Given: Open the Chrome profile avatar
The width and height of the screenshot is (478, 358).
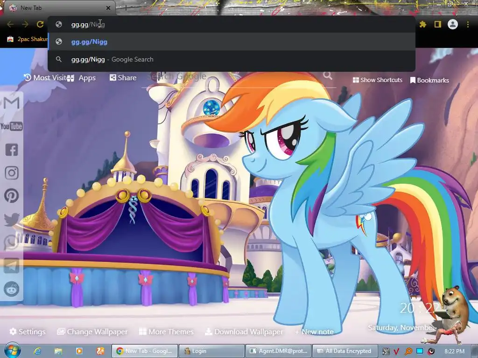Looking at the screenshot, I should pos(453,24).
